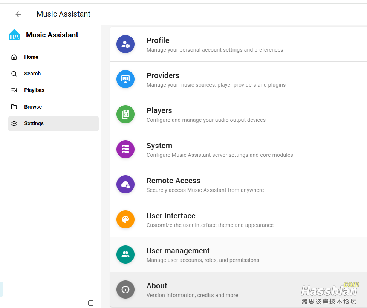
Task: Click the Music Assistant logo icon
Action: pos(14,35)
